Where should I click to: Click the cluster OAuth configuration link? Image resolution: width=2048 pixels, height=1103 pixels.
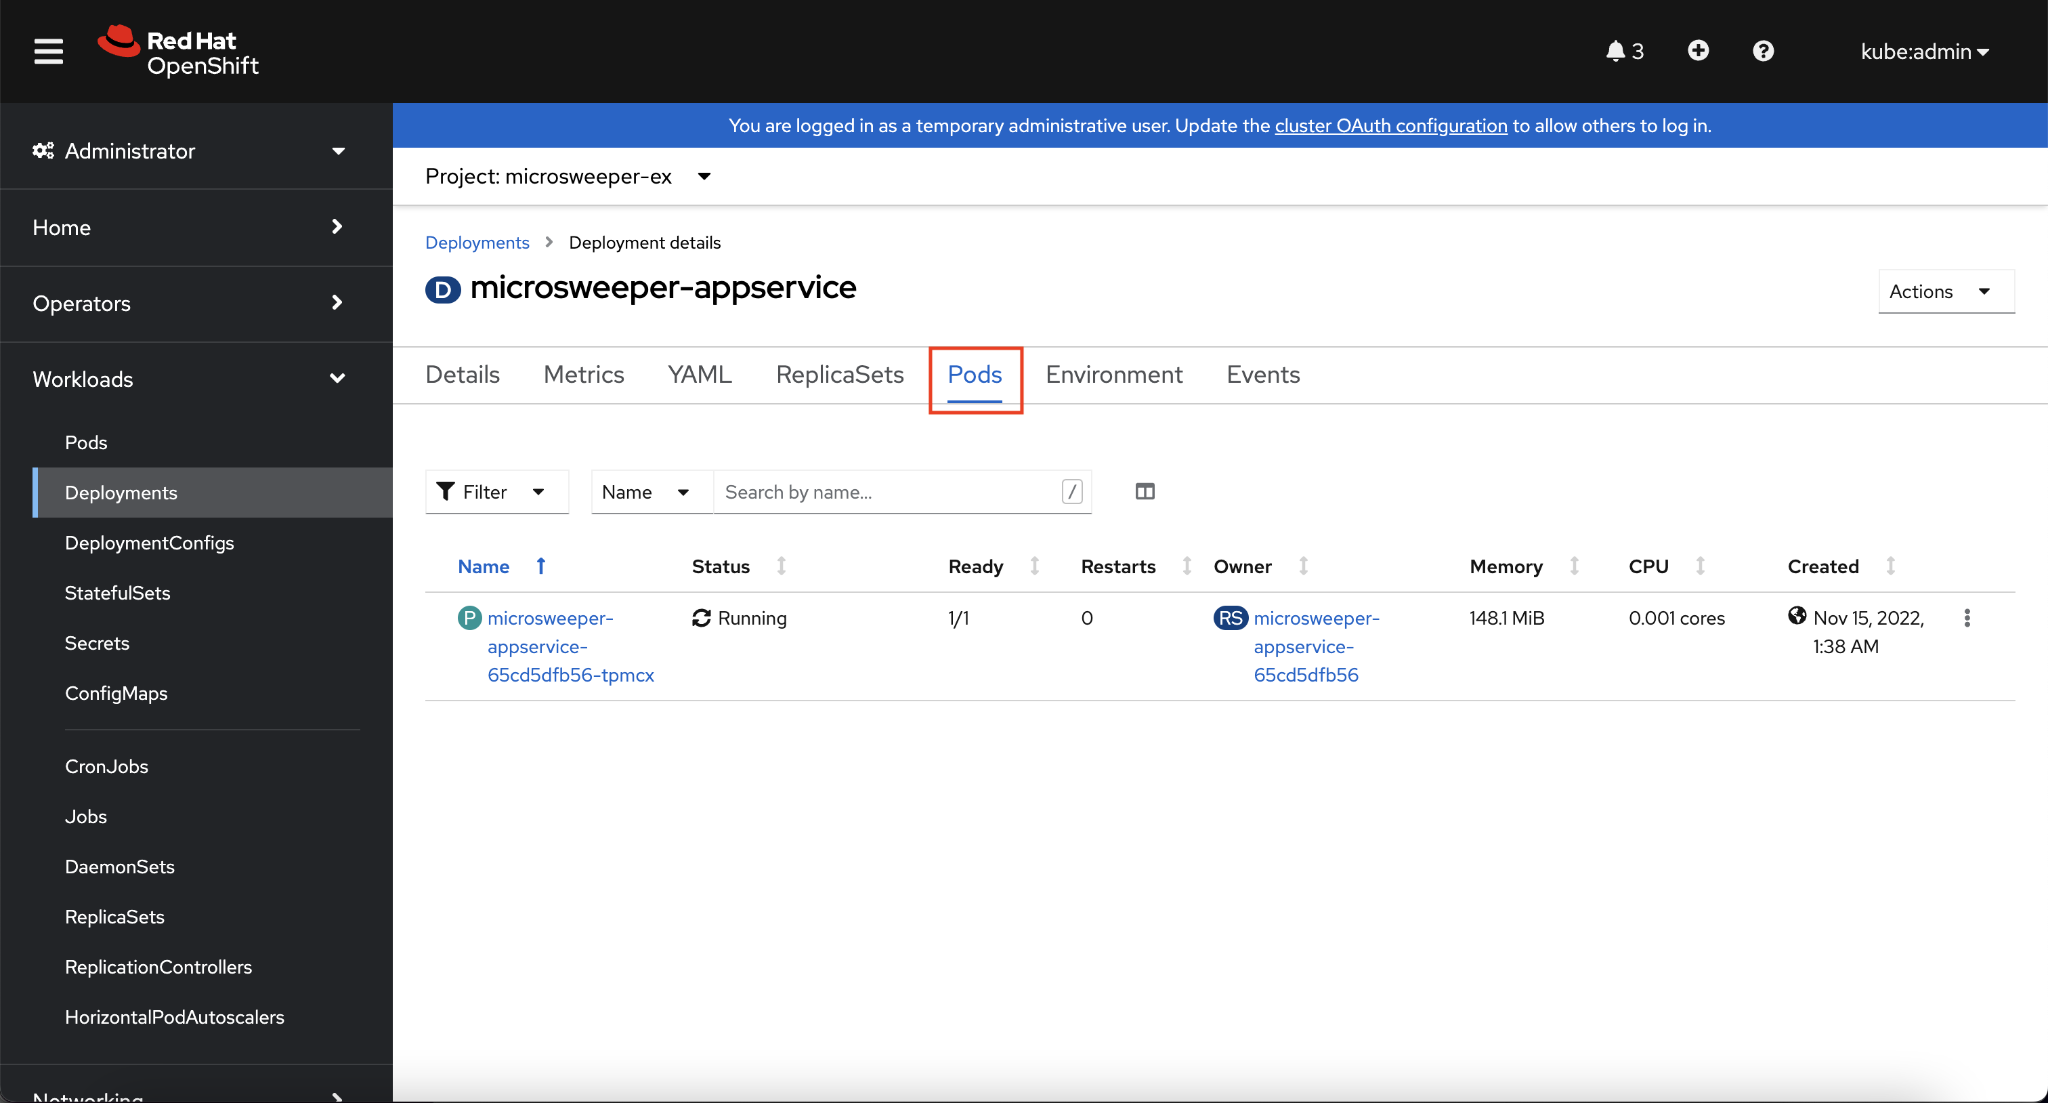coord(1391,125)
